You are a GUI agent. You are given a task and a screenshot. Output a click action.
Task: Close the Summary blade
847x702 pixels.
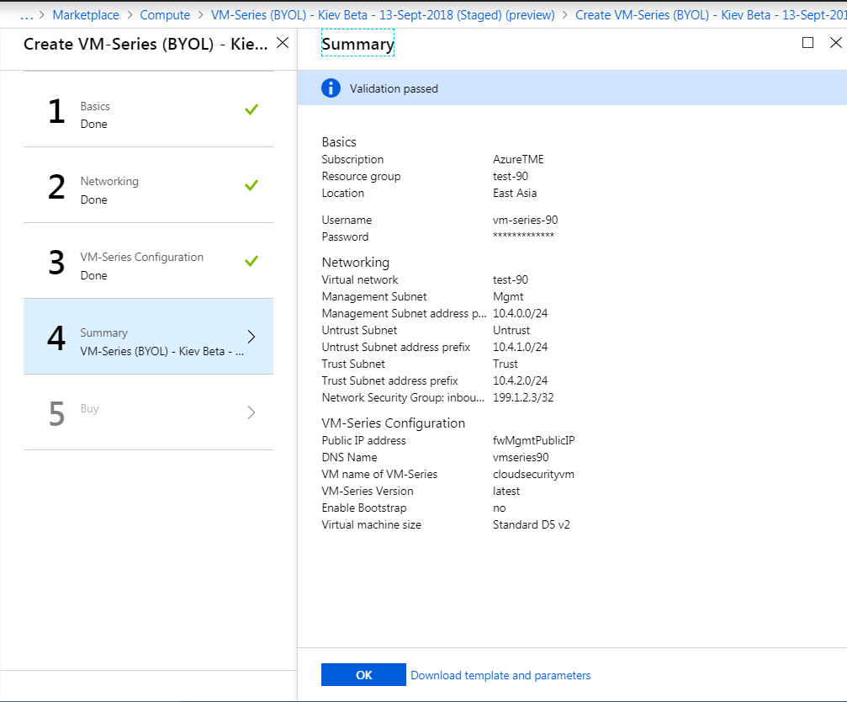(x=835, y=43)
